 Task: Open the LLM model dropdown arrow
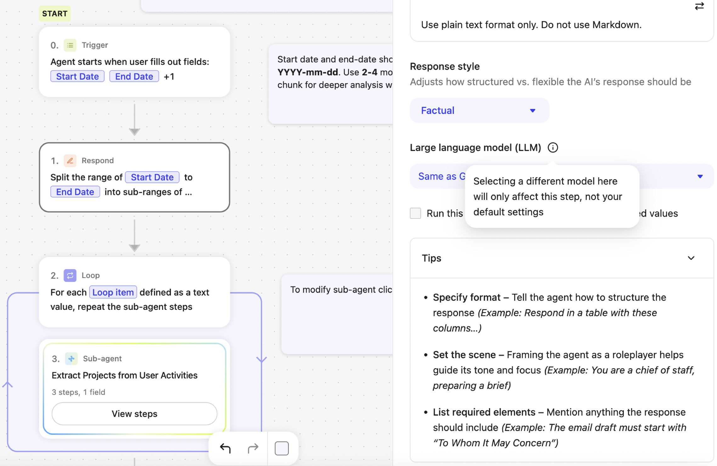[700, 176]
